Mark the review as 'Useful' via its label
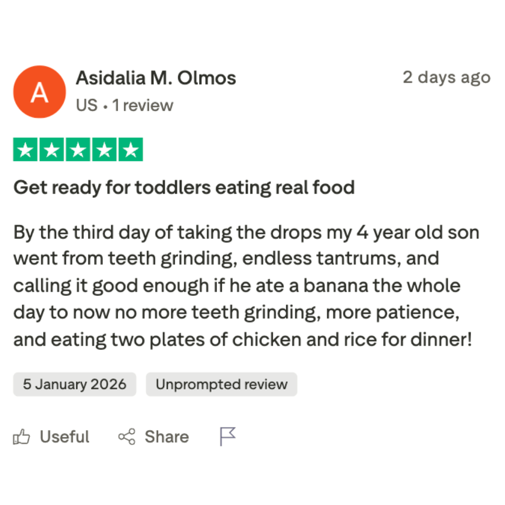Screen dimensions: 505x505 point(64,437)
